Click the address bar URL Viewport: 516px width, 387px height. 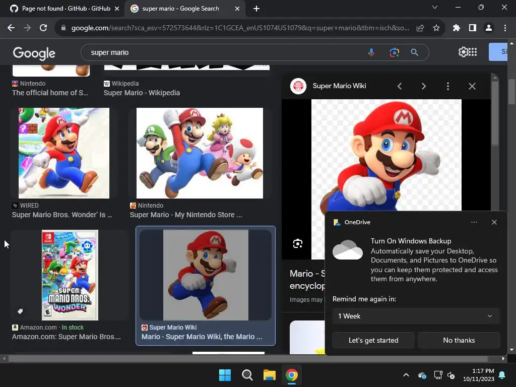point(240,28)
